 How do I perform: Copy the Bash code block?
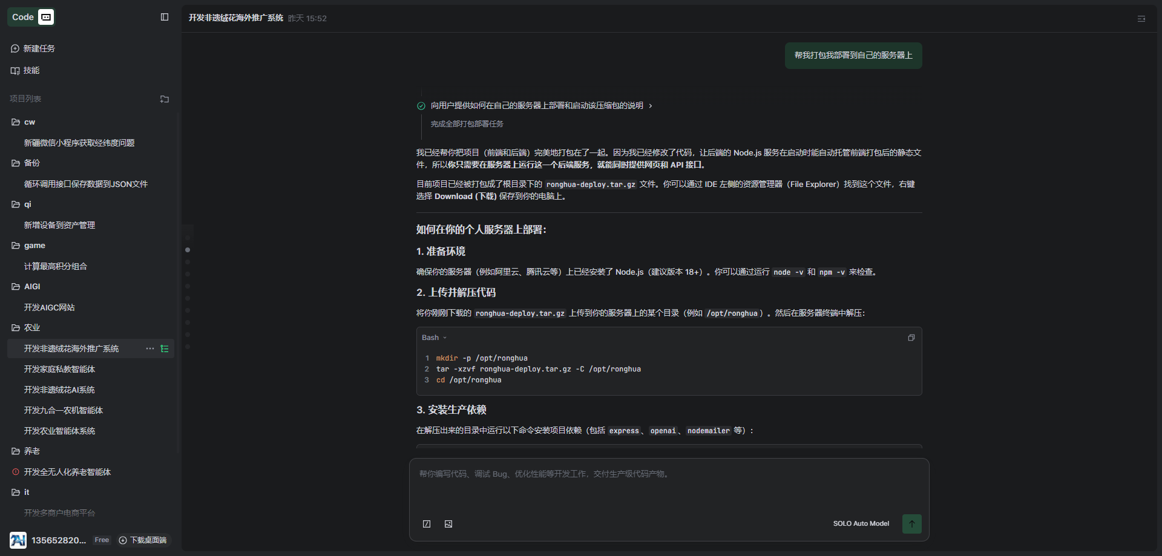coord(911,338)
